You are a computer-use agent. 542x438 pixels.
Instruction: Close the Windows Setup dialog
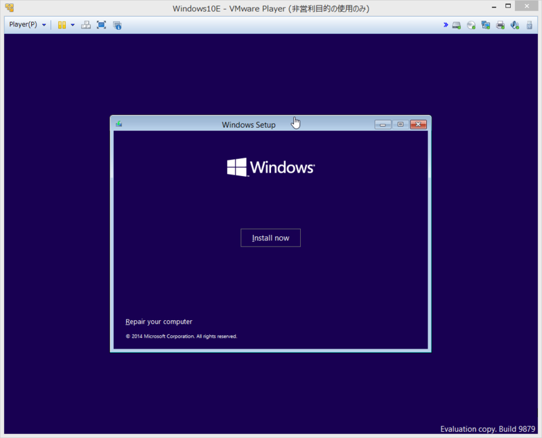(x=418, y=125)
